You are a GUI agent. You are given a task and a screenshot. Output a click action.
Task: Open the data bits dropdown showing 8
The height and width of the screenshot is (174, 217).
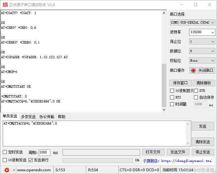click(202, 51)
